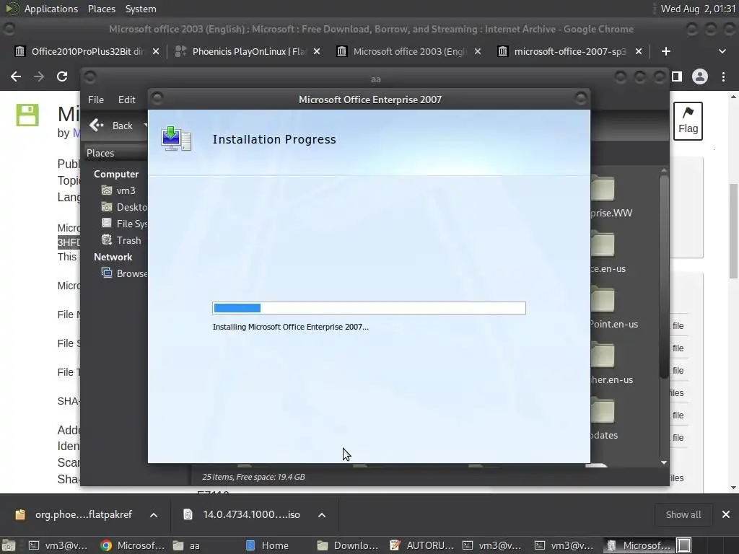Close the Phoenicis PlayOnLinux tab

coord(317,51)
